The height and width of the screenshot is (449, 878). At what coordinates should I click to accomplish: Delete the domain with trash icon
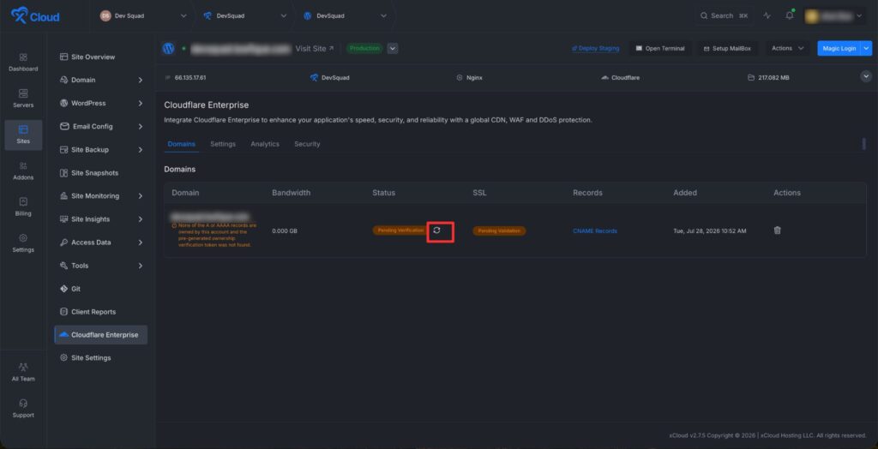pos(777,230)
